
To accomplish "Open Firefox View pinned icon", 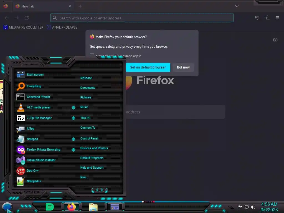I will click(x=6, y=6).
